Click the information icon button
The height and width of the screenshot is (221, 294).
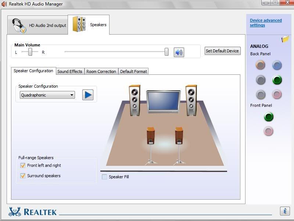coord(285,211)
